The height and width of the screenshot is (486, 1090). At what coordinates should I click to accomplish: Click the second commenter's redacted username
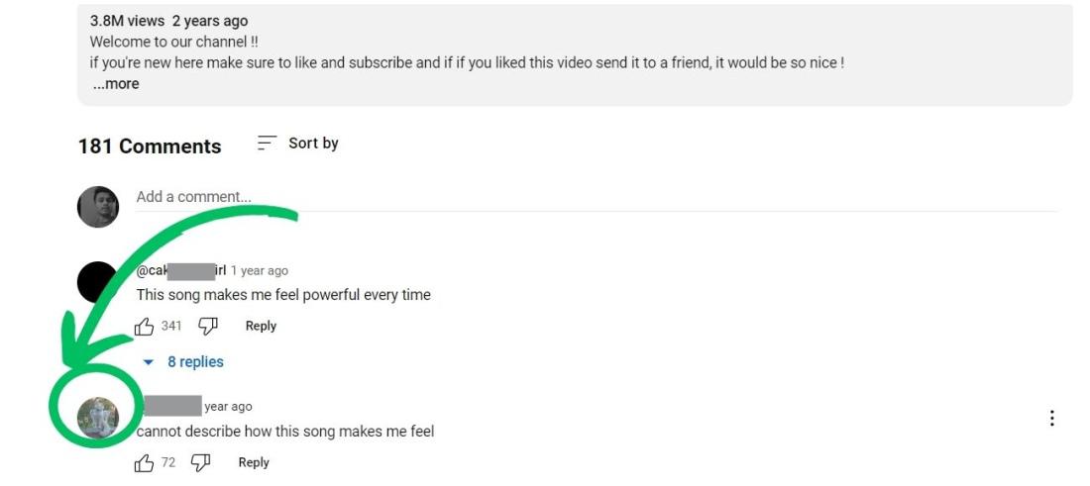pos(170,406)
